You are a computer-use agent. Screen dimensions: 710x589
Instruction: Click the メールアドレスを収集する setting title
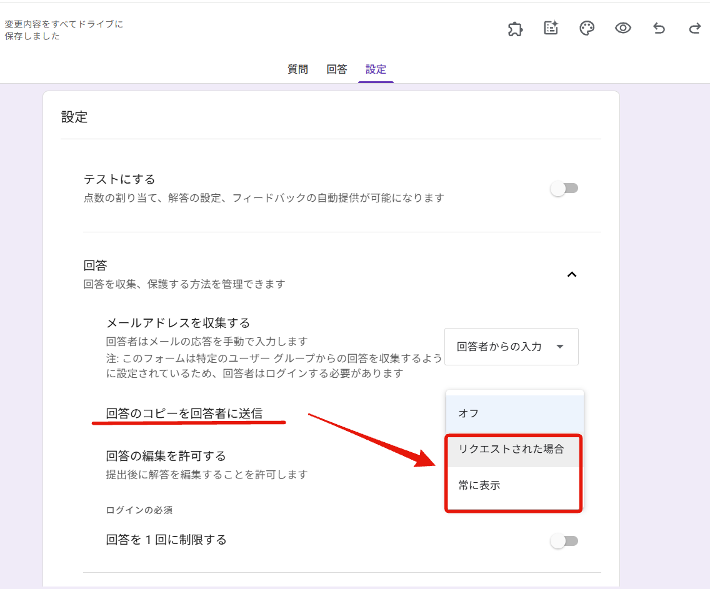pyautogui.click(x=178, y=323)
